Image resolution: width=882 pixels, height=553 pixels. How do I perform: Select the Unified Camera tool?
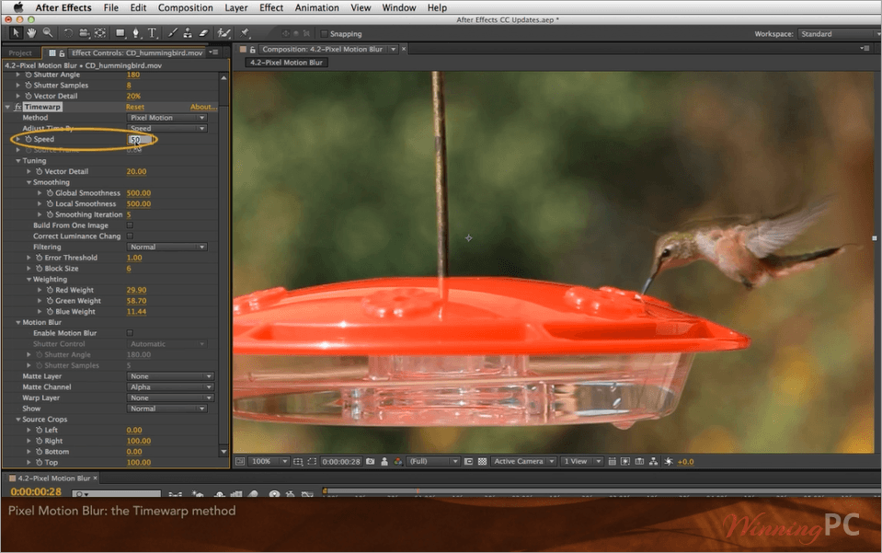[85, 33]
